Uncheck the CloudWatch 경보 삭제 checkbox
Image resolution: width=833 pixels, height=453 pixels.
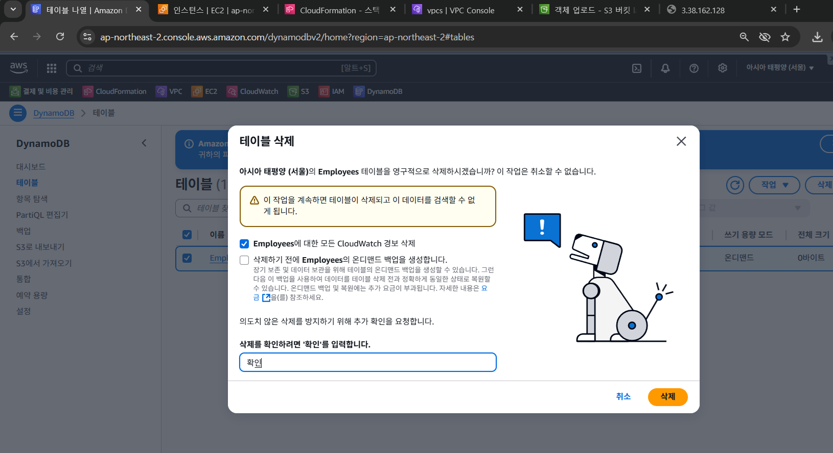pyautogui.click(x=244, y=244)
